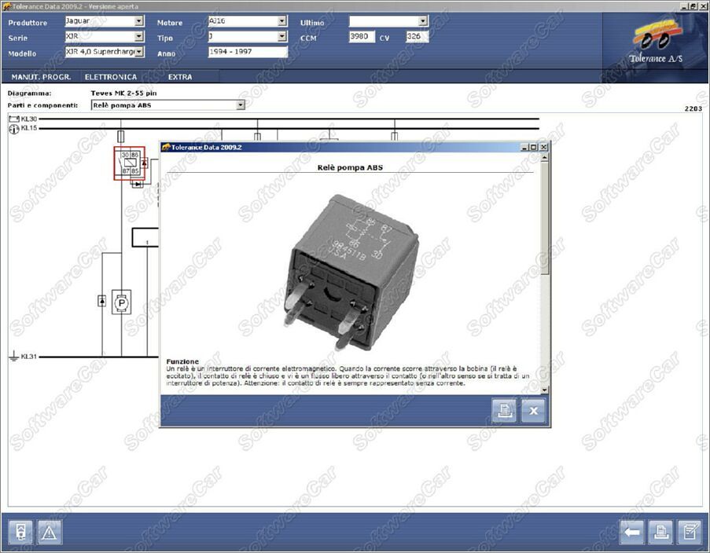Click the print icon in the main bottom toolbar
This screenshot has width=710, height=553.
tap(660, 533)
